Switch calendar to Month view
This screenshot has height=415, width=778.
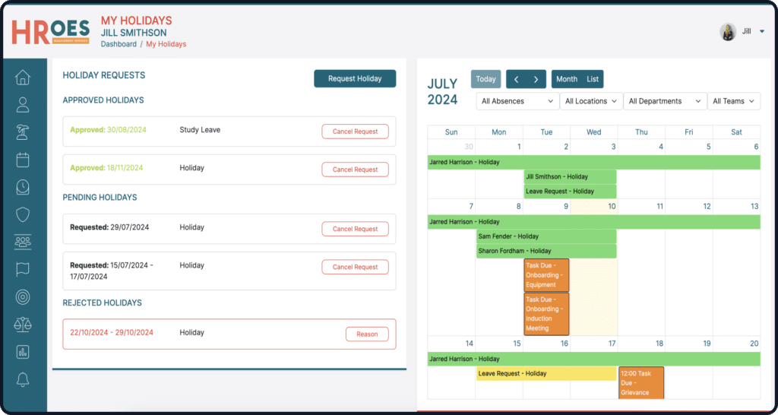click(x=566, y=79)
